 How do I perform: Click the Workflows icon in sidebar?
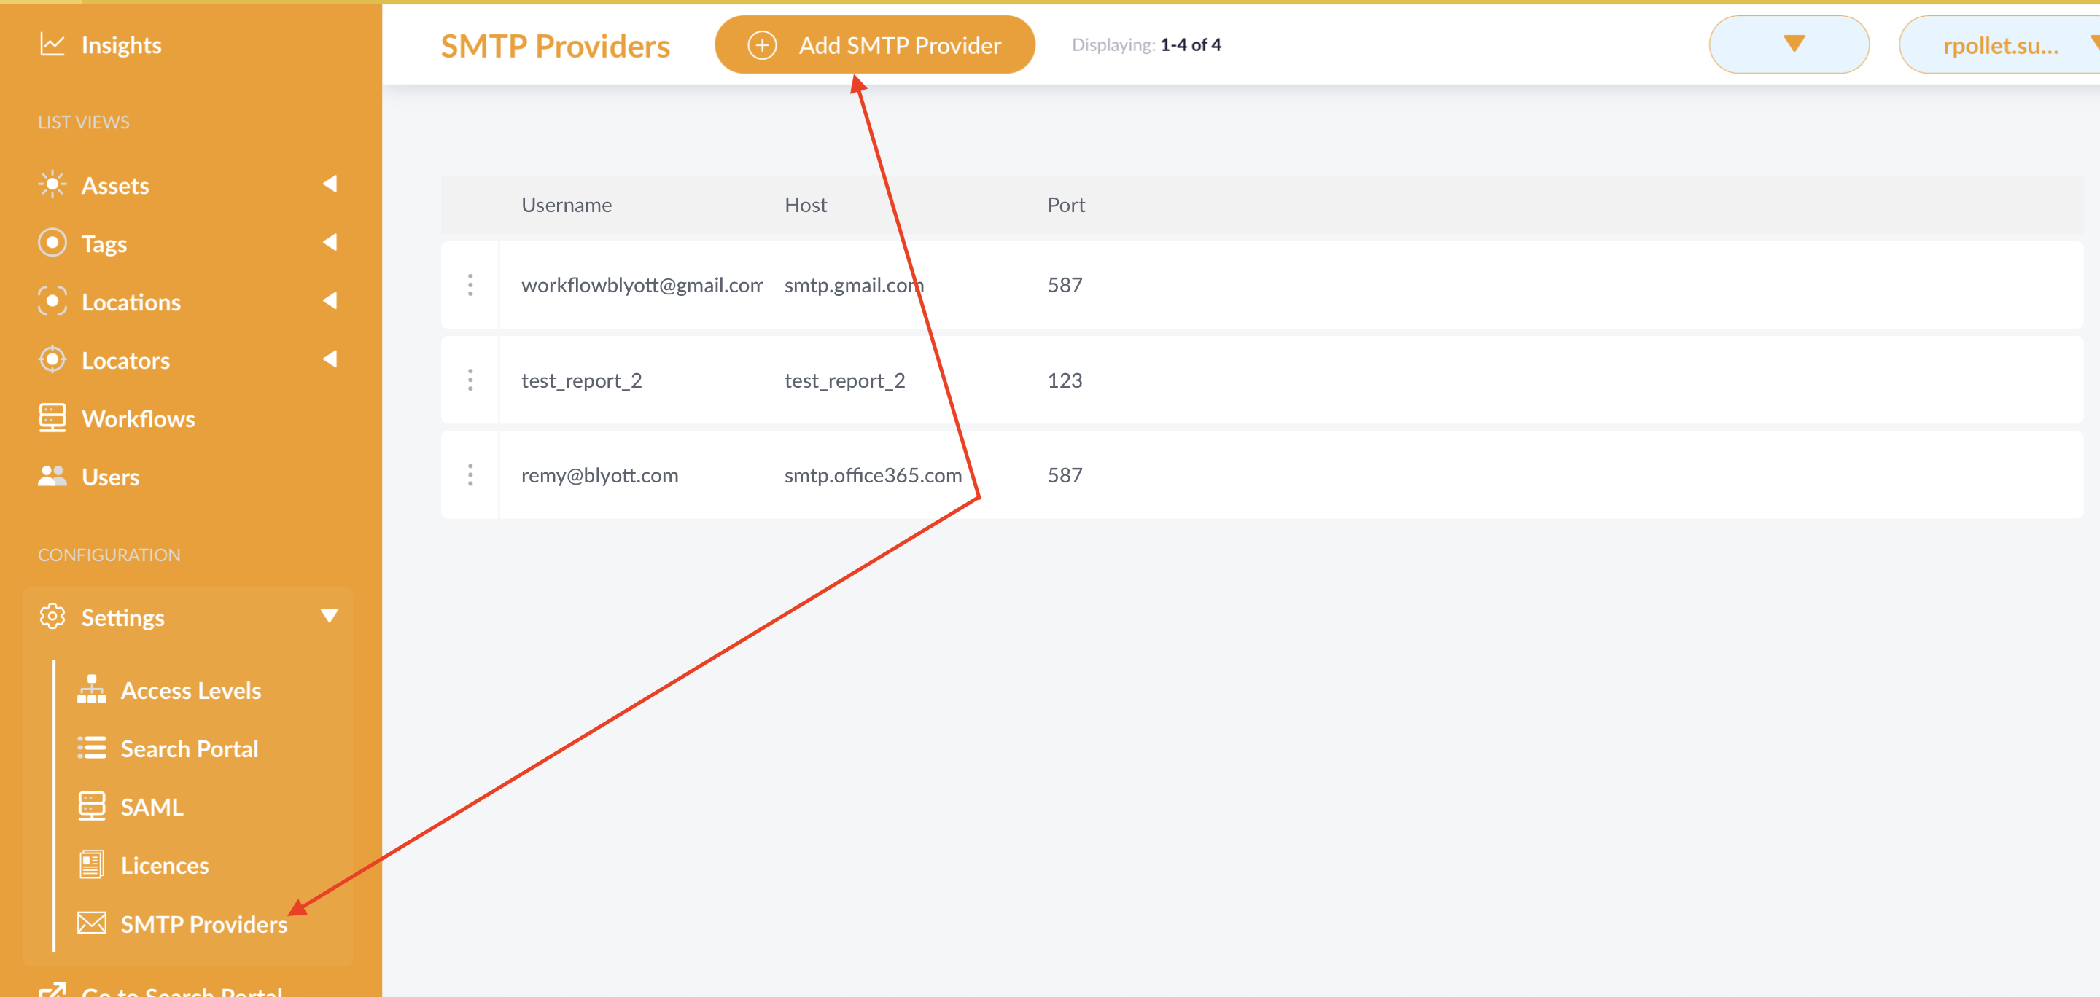click(52, 418)
